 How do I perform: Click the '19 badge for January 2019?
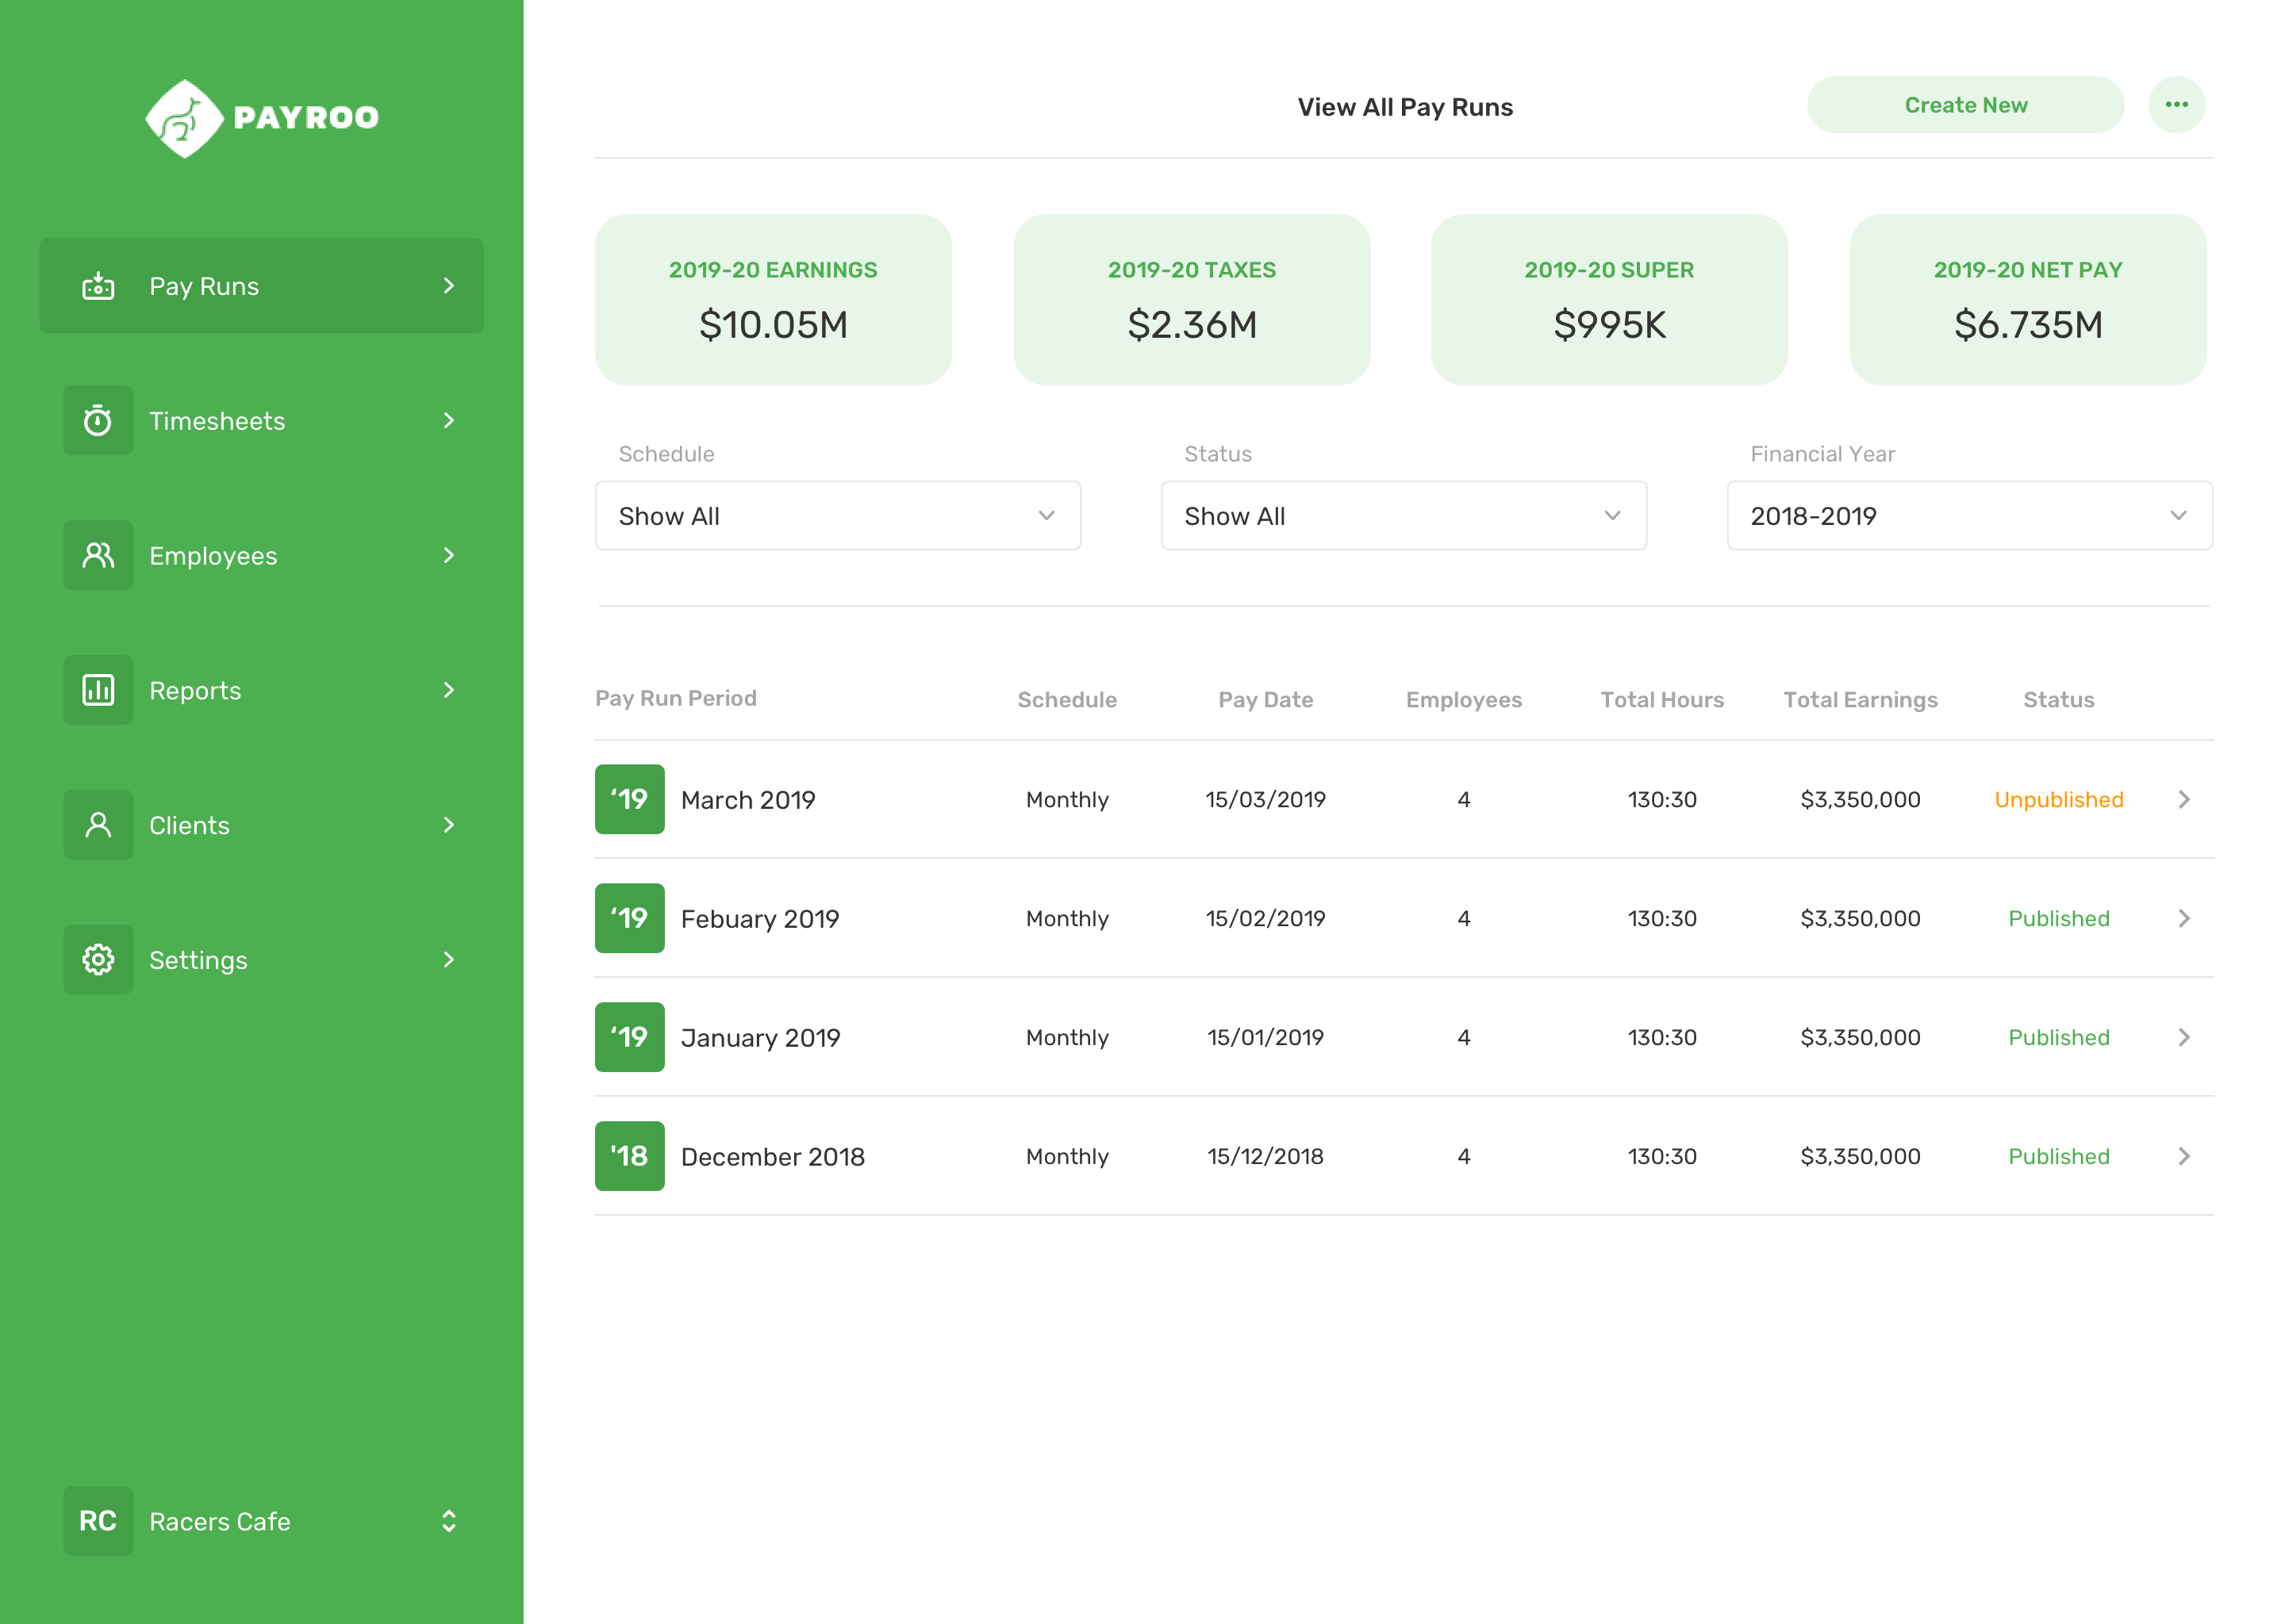629,1037
